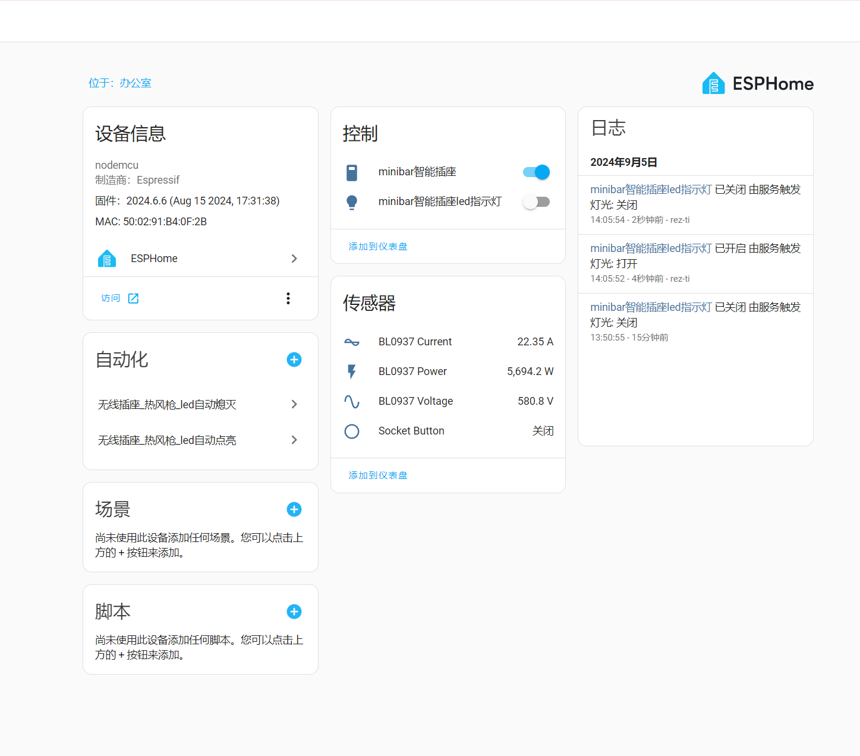Click the BL0937 Current sensor icon

(x=352, y=342)
